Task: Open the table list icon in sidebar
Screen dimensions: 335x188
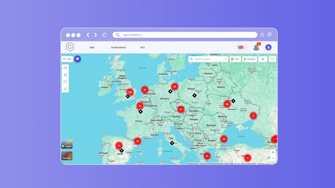Action: coord(65,75)
